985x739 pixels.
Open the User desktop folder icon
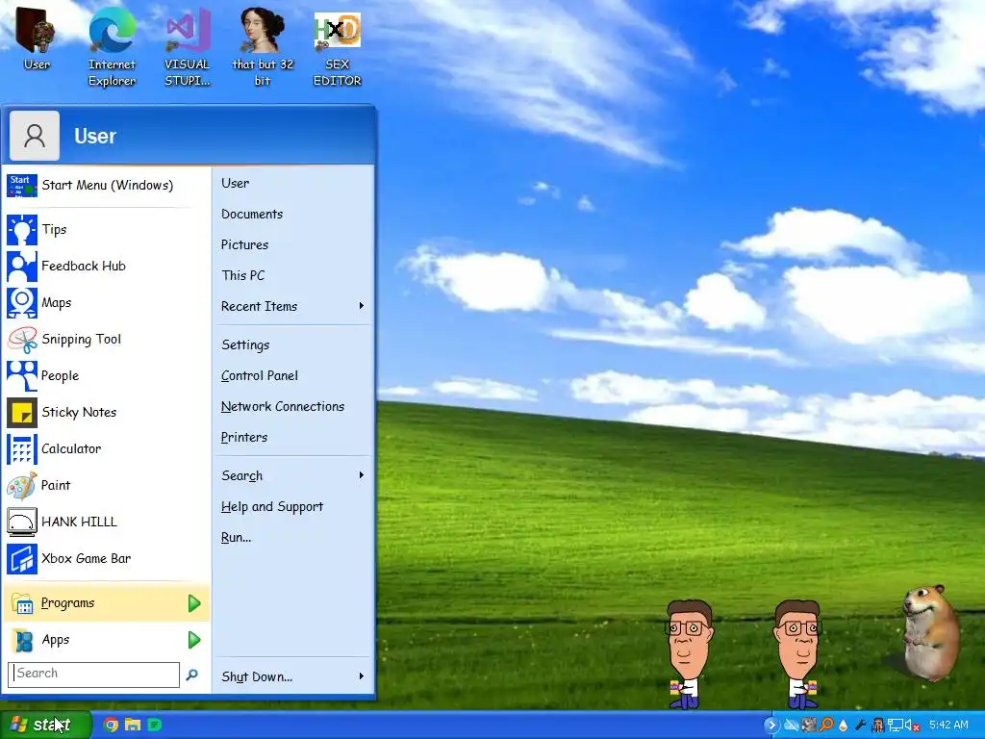pos(37,38)
